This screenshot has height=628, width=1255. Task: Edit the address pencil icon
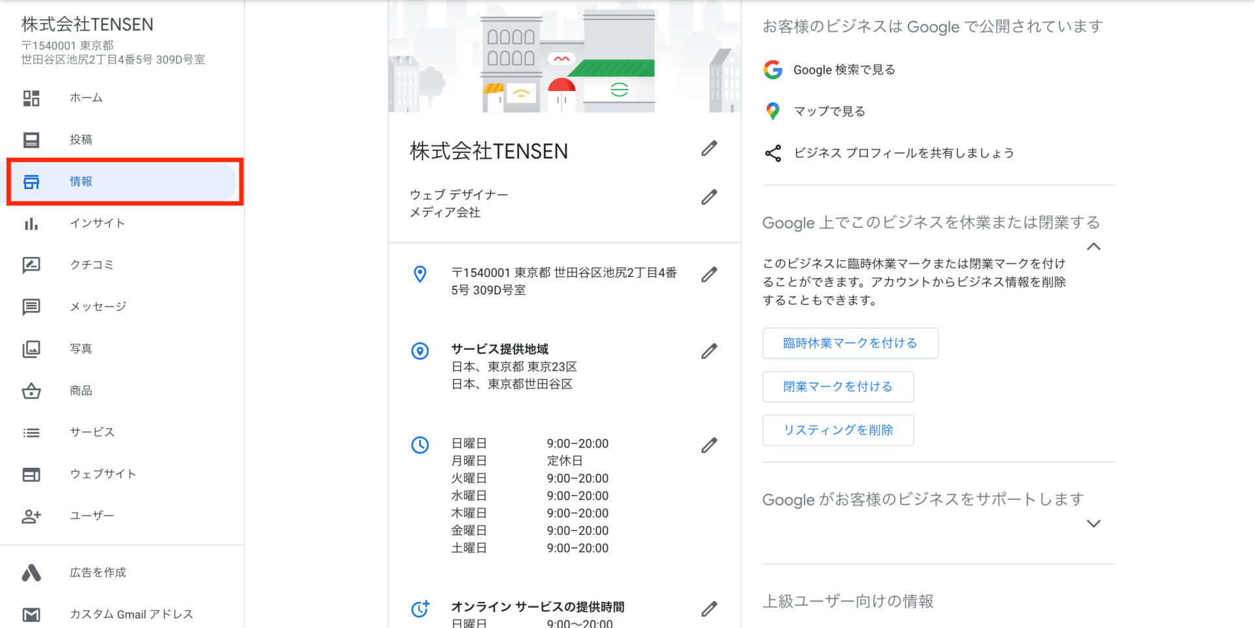tap(709, 274)
